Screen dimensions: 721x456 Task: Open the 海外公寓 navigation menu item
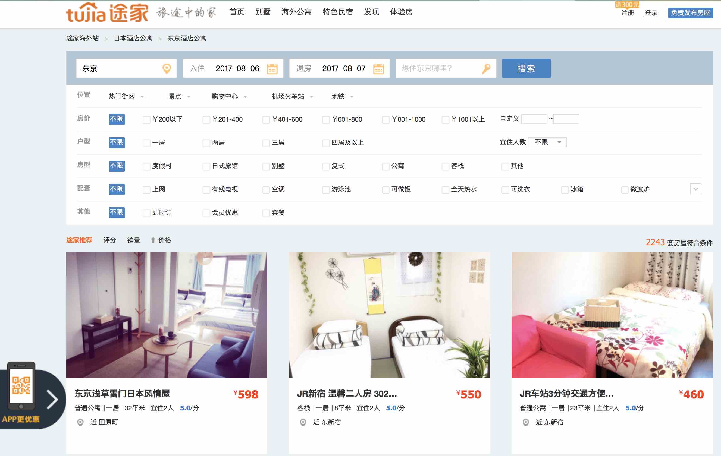pos(296,12)
